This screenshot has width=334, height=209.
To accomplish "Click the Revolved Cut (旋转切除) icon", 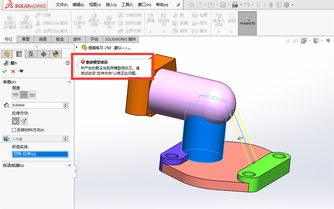I will tap(109, 22).
